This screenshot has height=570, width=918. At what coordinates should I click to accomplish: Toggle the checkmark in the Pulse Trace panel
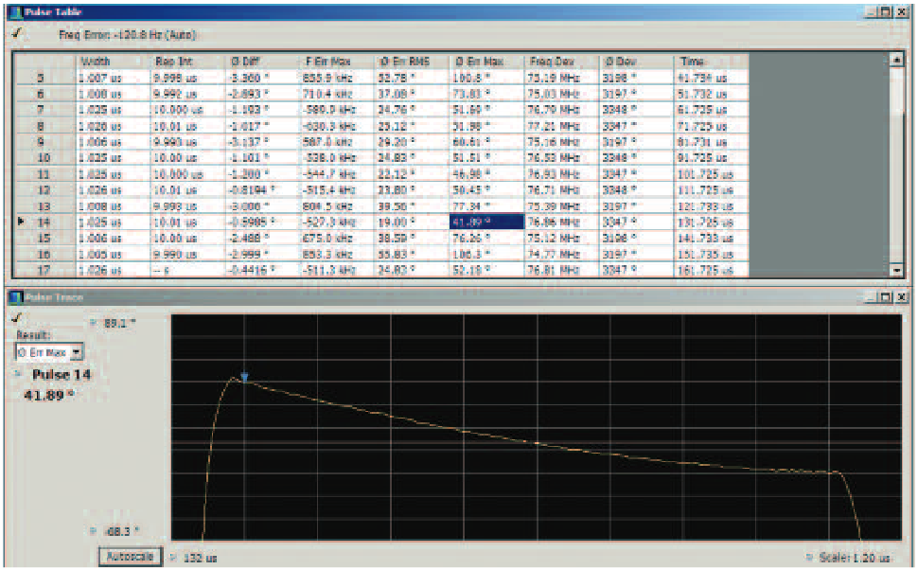(16, 319)
